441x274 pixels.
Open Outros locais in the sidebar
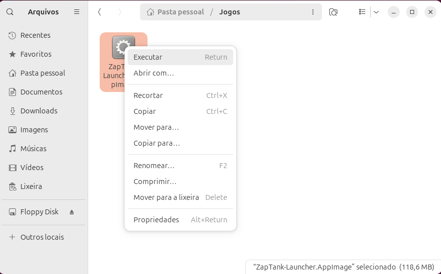click(42, 237)
